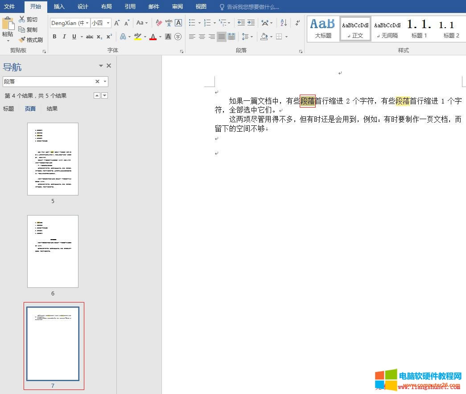Viewport: 466px width, 394px height.
Task: Switch to the 插入 ribbon tab
Action: point(59,7)
